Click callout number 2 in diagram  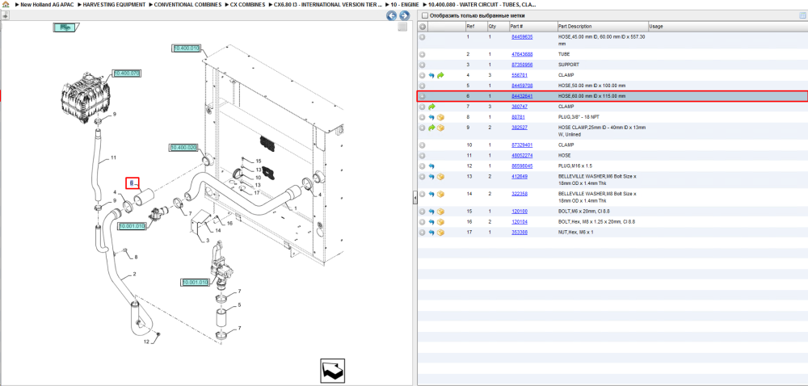(x=134, y=275)
